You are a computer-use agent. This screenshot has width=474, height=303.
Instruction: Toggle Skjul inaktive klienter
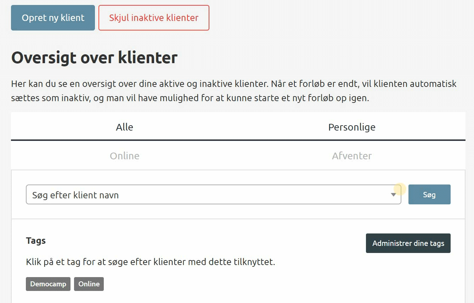tap(154, 18)
